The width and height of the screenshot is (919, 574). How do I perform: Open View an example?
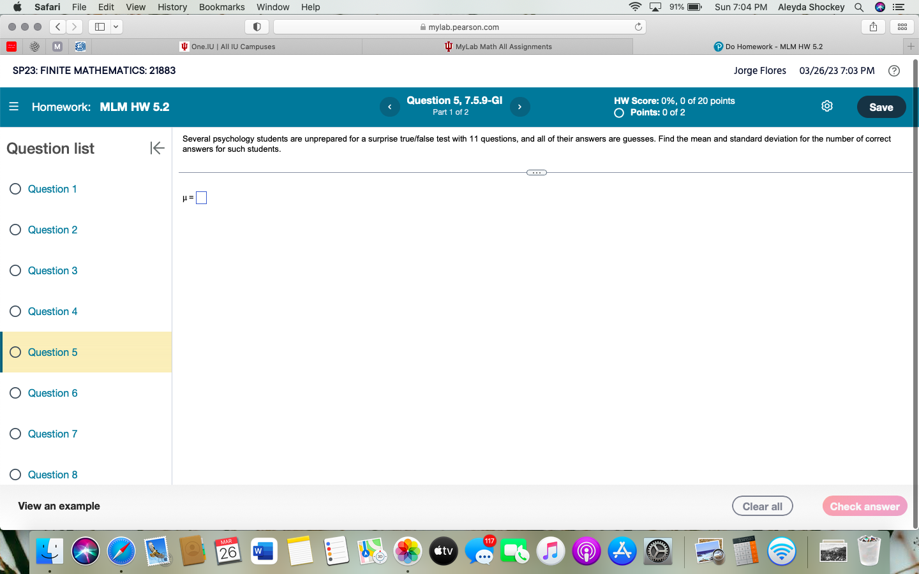coord(58,506)
